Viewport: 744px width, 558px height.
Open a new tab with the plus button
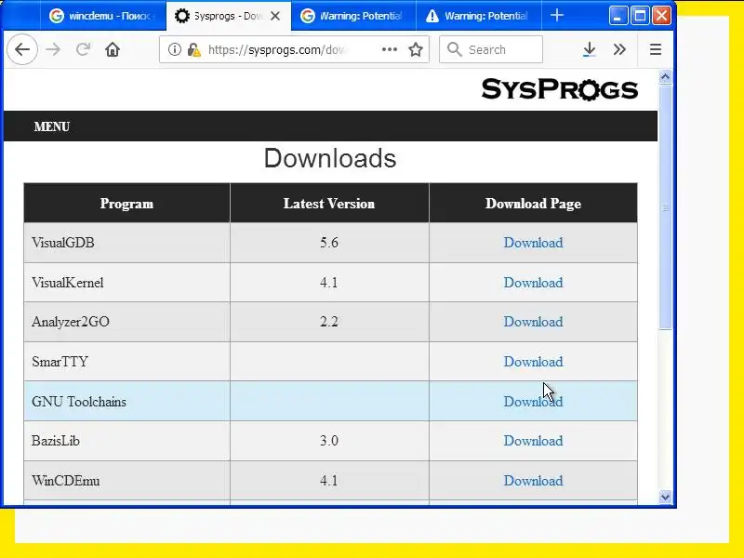pyautogui.click(x=557, y=16)
